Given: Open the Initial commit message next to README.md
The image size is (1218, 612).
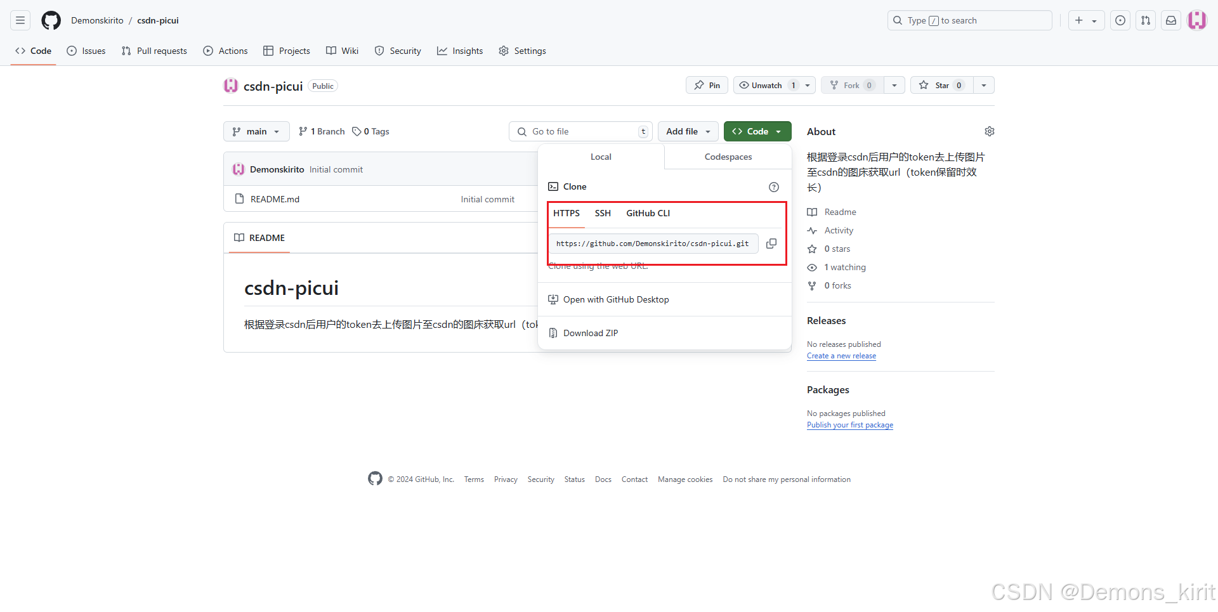Looking at the screenshot, I should (x=487, y=199).
